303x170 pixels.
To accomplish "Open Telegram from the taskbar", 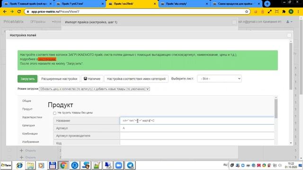I will [130, 165].
